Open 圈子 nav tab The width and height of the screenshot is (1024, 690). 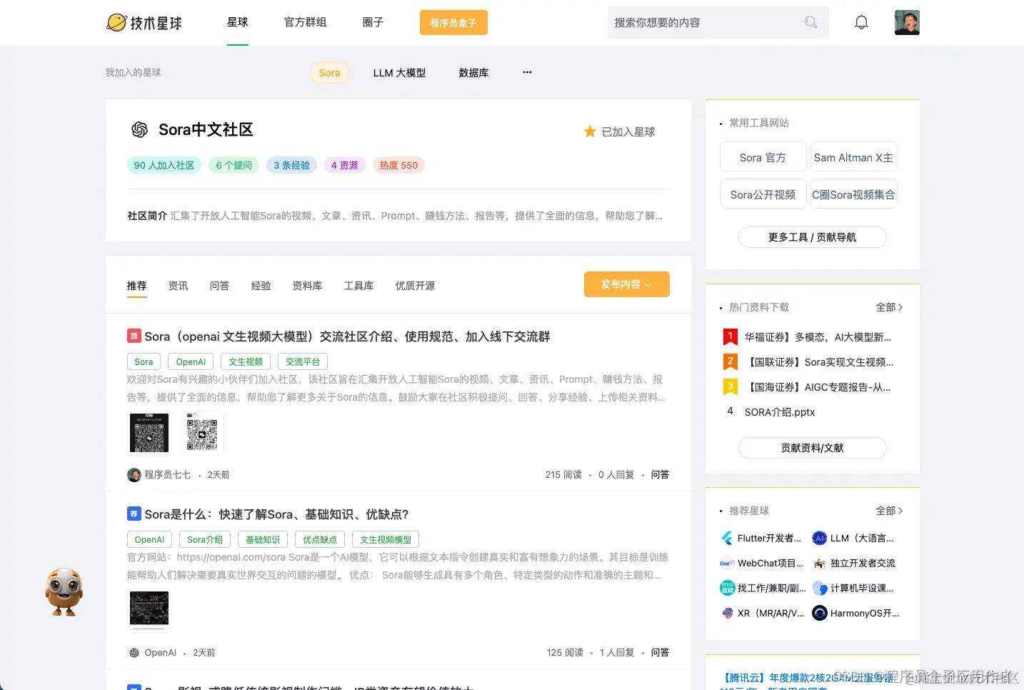373,22
